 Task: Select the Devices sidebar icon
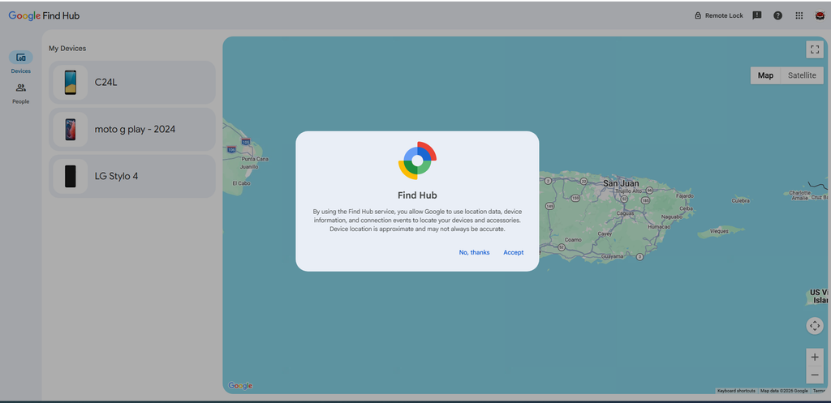pyautogui.click(x=20, y=58)
